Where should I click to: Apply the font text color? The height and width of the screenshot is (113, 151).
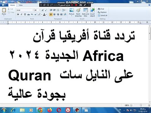coord(44,14)
